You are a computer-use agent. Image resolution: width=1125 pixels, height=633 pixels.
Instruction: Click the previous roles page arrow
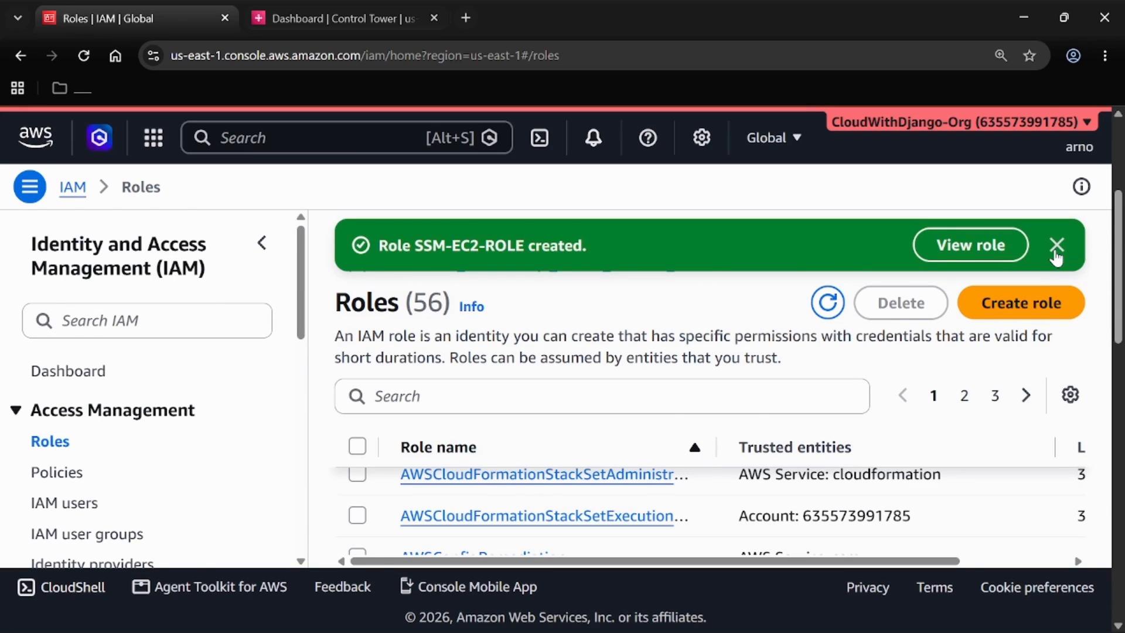[x=903, y=396]
